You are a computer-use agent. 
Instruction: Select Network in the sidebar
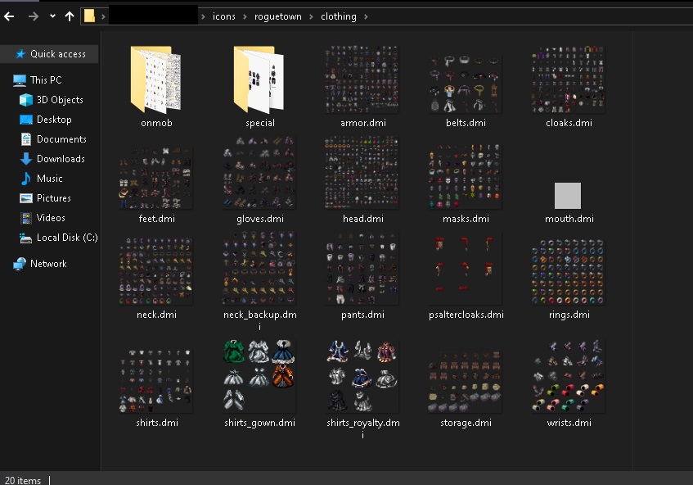pos(40,264)
